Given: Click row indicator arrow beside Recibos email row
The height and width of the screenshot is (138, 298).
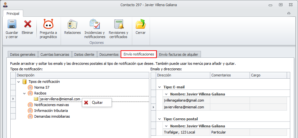Looking at the screenshot, I should pyautogui.click(x=13, y=99).
